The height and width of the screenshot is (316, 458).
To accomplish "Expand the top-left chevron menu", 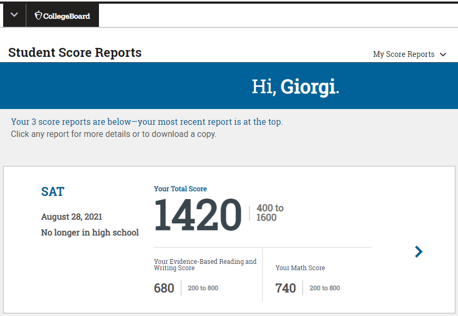I will tap(14, 15).
